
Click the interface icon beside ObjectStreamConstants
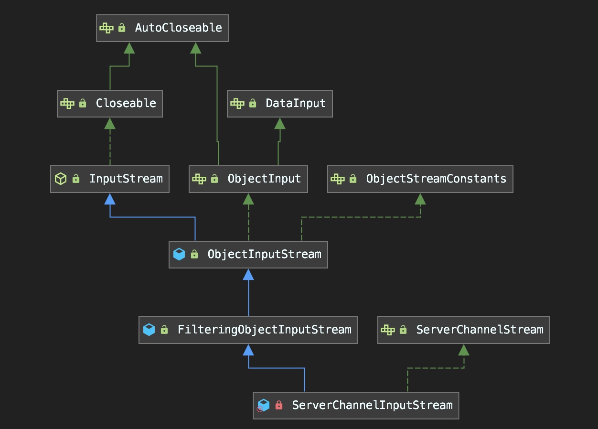pyautogui.click(x=338, y=179)
